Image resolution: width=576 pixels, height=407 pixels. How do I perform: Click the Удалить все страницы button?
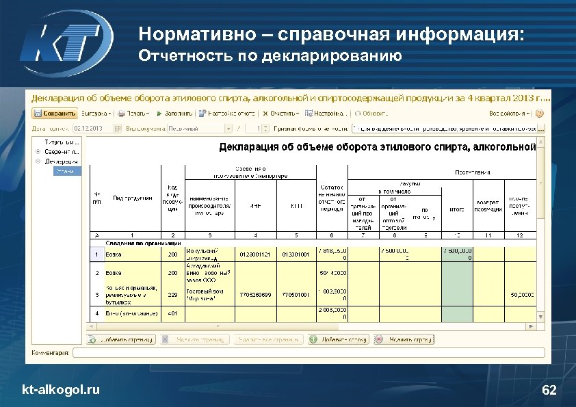(x=269, y=339)
